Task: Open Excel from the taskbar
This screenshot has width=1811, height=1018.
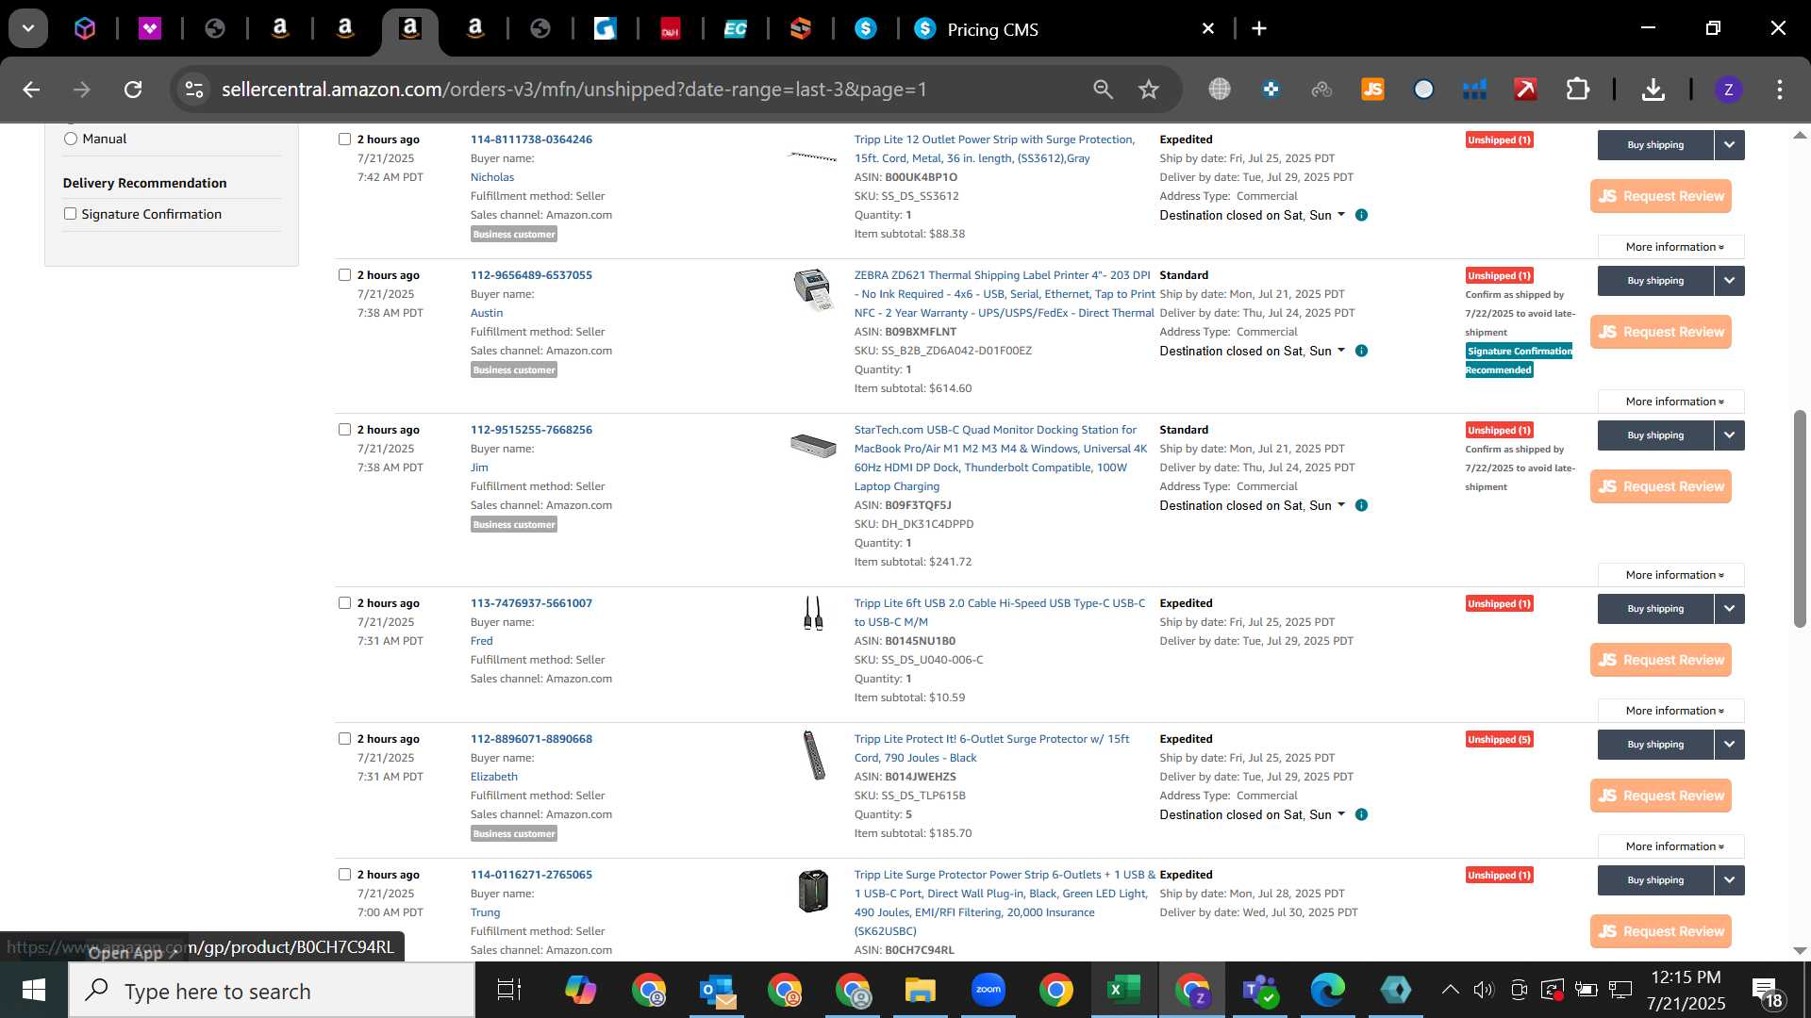Action: 1123,990
